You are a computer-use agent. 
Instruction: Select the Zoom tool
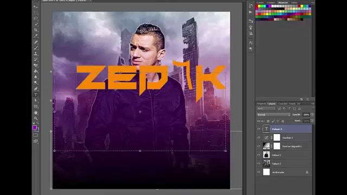tap(36, 118)
